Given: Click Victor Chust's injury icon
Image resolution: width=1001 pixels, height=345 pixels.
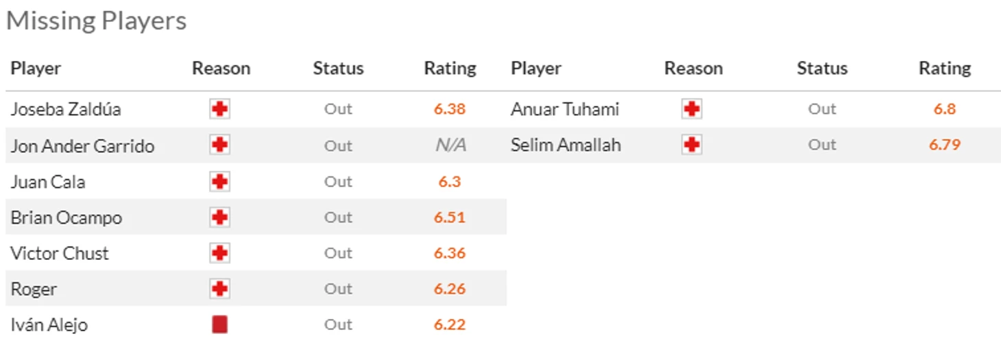Looking at the screenshot, I should [x=219, y=253].
